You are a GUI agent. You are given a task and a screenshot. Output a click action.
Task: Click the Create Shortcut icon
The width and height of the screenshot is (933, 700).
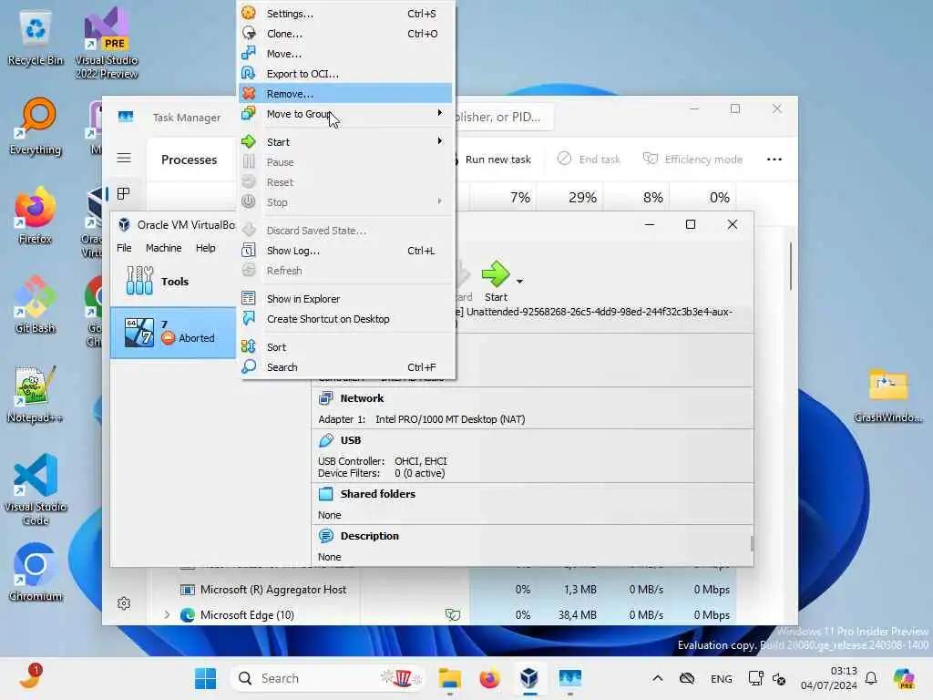click(x=249, y=318)
